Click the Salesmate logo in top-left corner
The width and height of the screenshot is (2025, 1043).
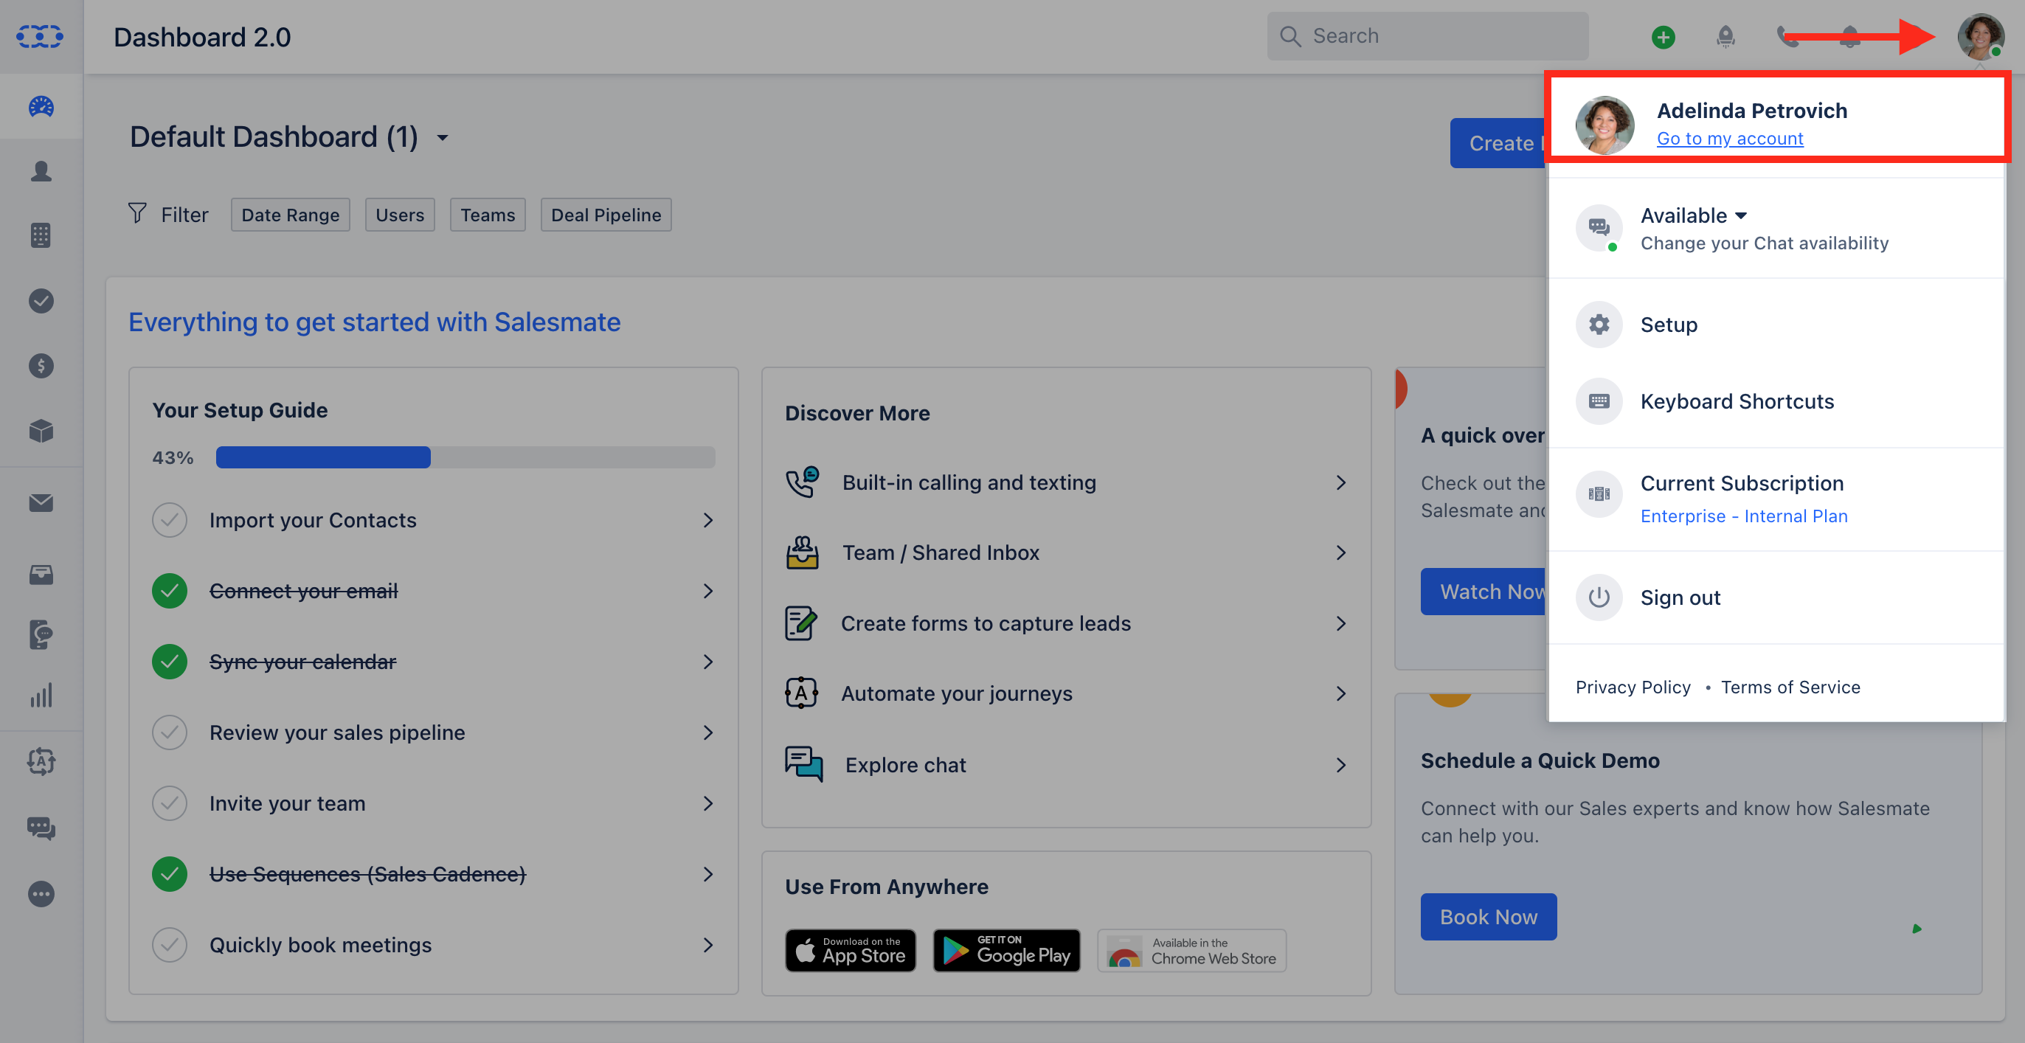pos(39,36)
